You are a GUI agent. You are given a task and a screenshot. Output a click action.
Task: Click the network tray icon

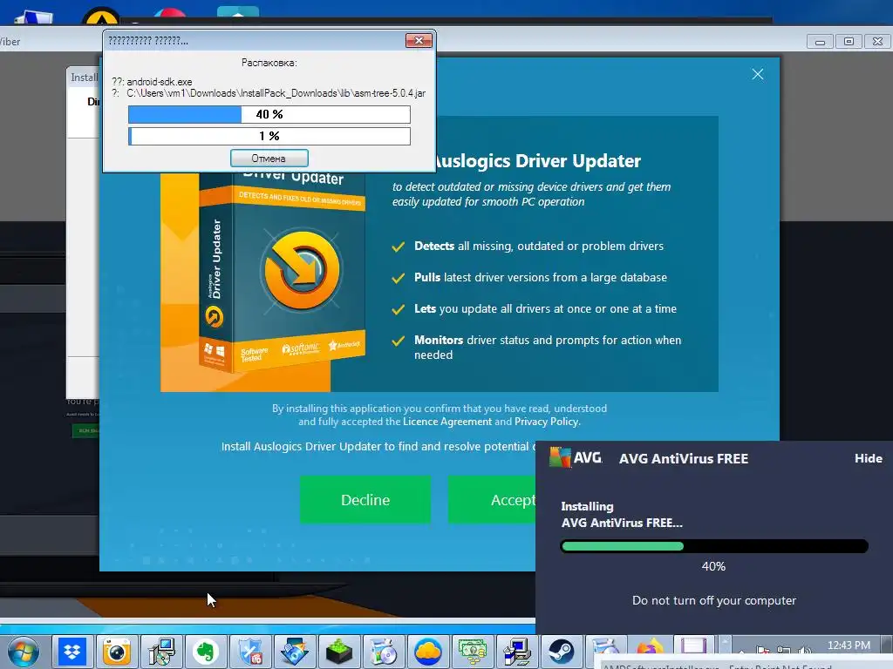(x=784, y=650)
